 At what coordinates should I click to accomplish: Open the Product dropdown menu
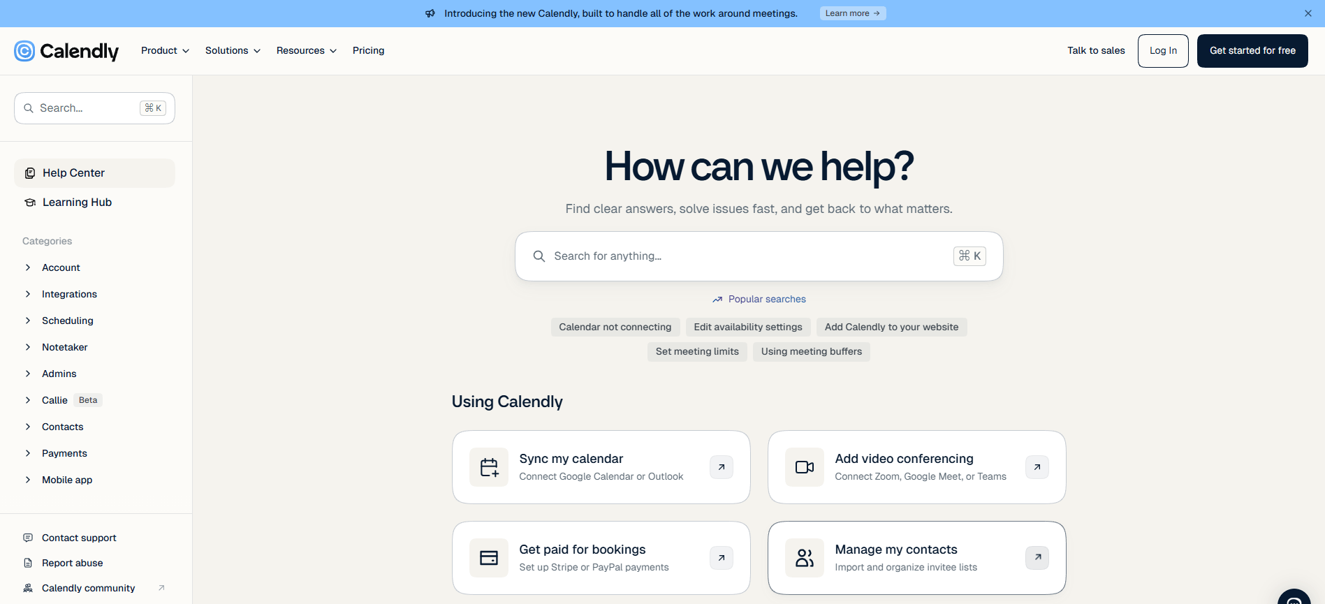(165, 51)
